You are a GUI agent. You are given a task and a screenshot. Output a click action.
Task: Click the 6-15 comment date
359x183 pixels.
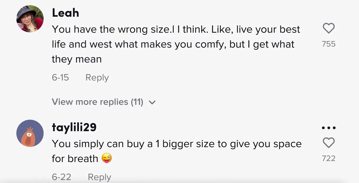click(x=60, y=78)
